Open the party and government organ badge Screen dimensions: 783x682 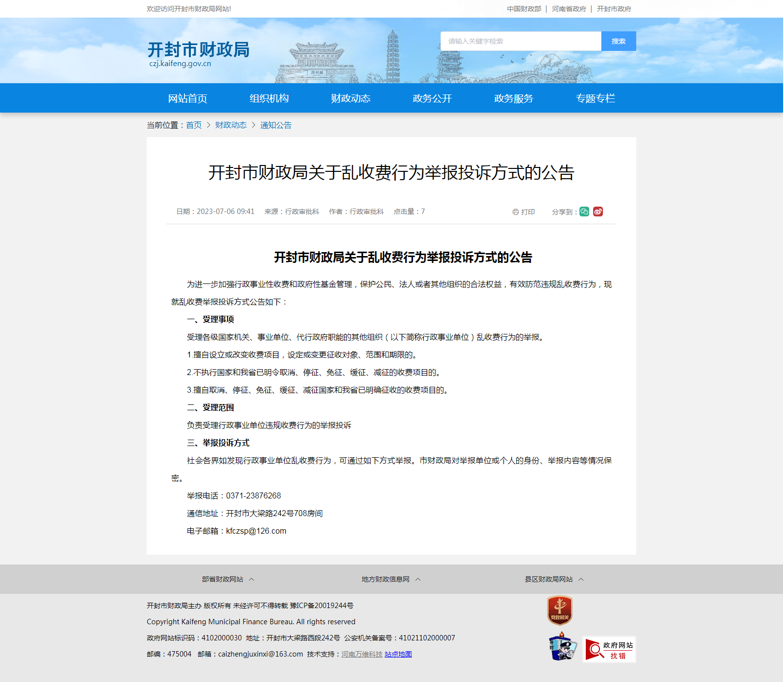(x=559, y=610)
